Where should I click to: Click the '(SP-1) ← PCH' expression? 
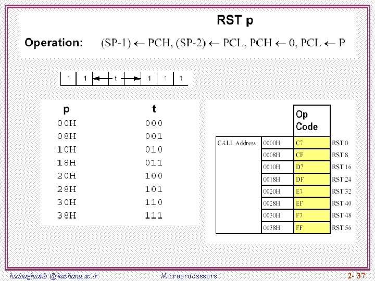(136, 43)
